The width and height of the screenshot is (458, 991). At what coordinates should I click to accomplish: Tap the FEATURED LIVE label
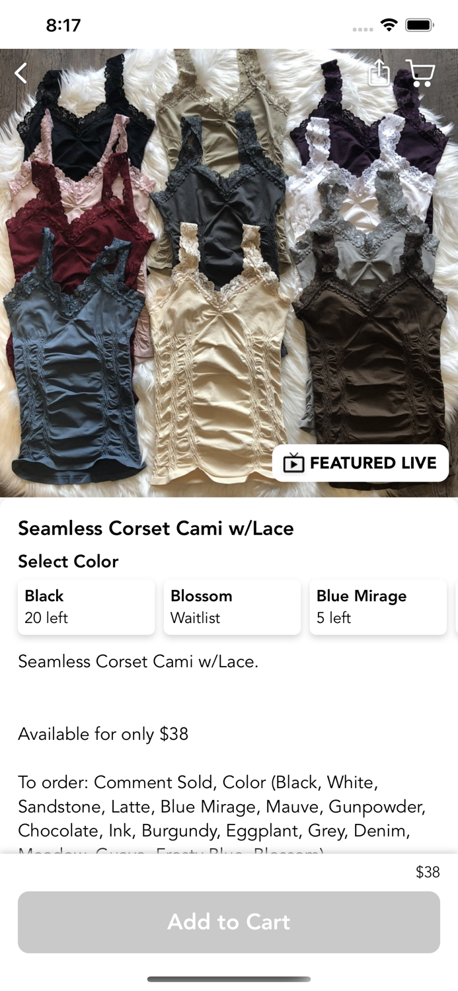coord(373,463)
